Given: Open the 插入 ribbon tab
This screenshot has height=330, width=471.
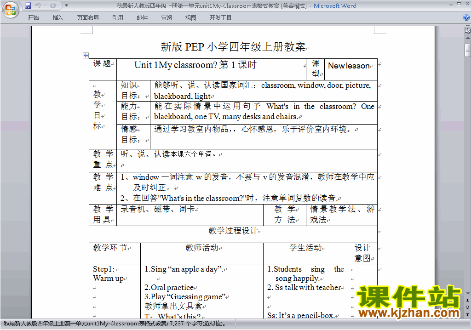Looking at the screenshot, I should coord(57,18).
